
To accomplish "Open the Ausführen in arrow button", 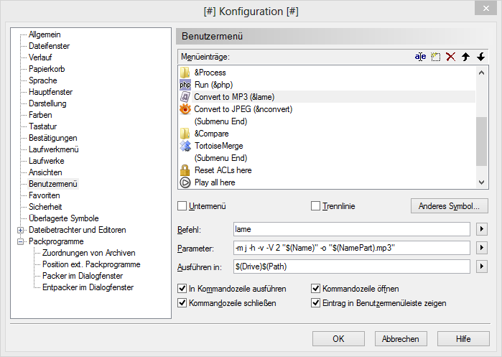I will 481,266.
